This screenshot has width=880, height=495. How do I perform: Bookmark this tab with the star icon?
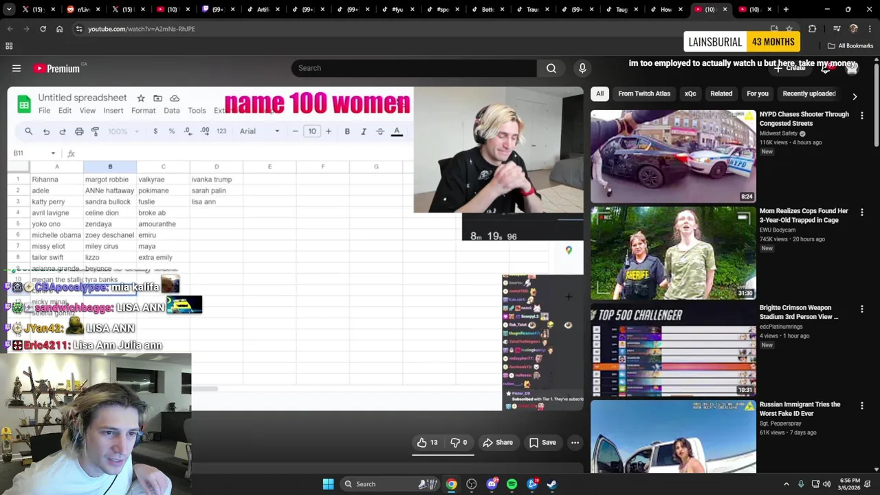coord(789,29)
